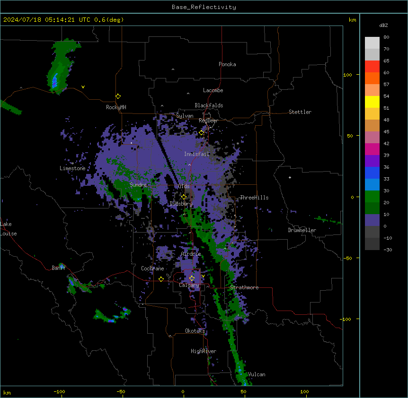Viewport: 408px width, 398px height.
Task: Click the Olds label
Action: [x=184, y=186]
